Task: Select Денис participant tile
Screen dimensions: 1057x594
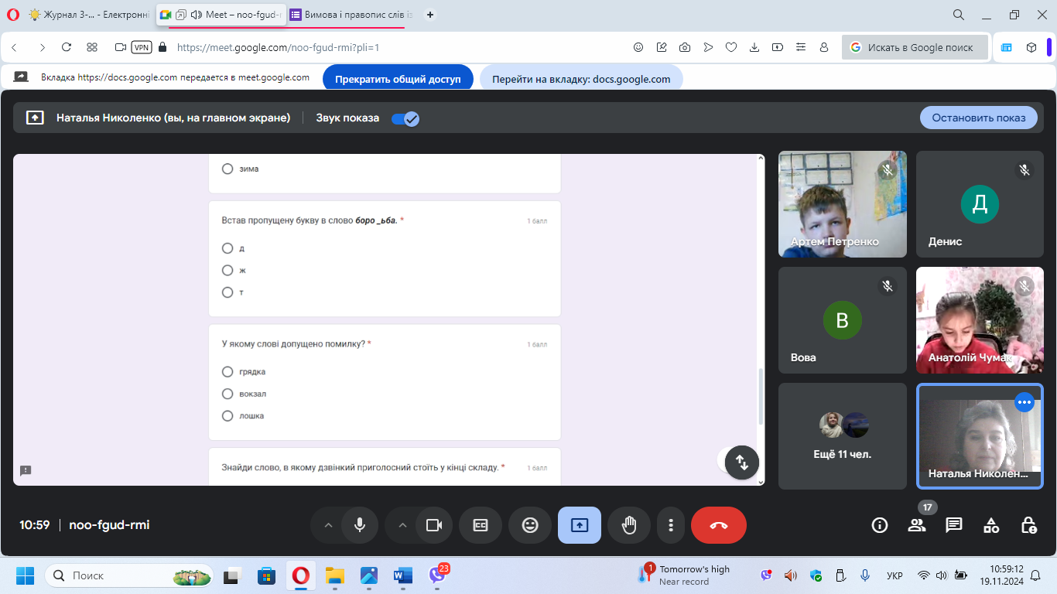Action: (980, 204)
